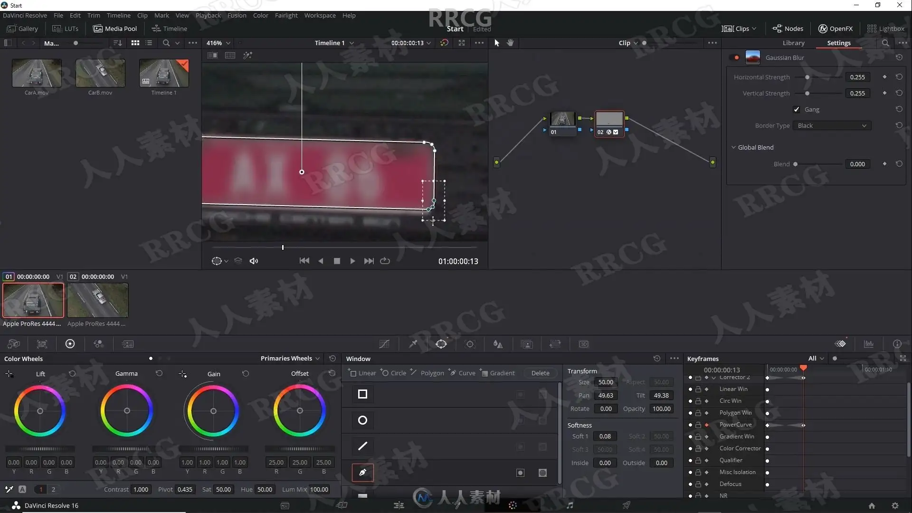The image size is (912, 513).
Task: Open the Key palette
Action: (527, 344)
